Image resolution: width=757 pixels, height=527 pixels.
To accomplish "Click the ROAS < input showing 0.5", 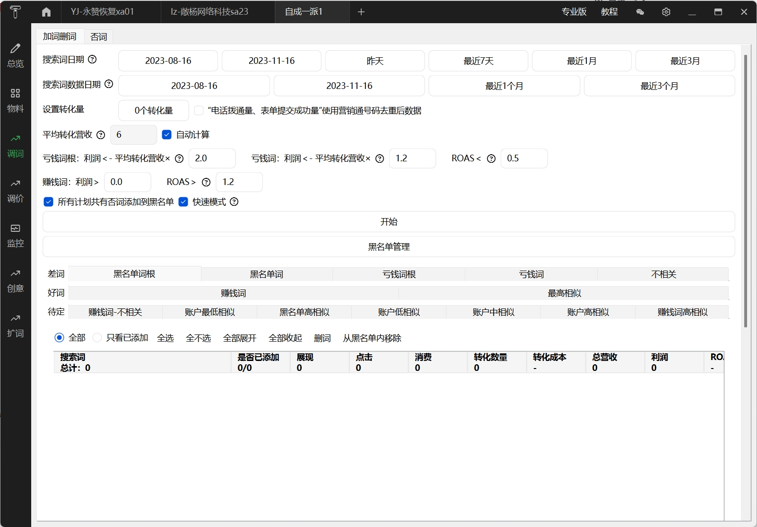I will (x=524, y=158).
